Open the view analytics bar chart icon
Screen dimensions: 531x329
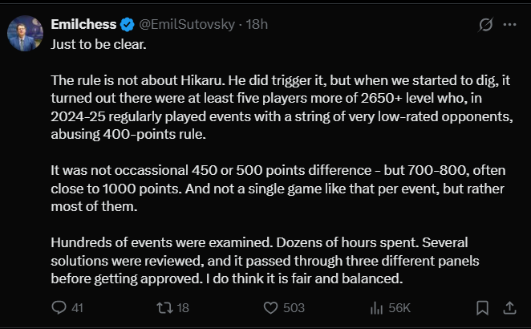[376, 307]
